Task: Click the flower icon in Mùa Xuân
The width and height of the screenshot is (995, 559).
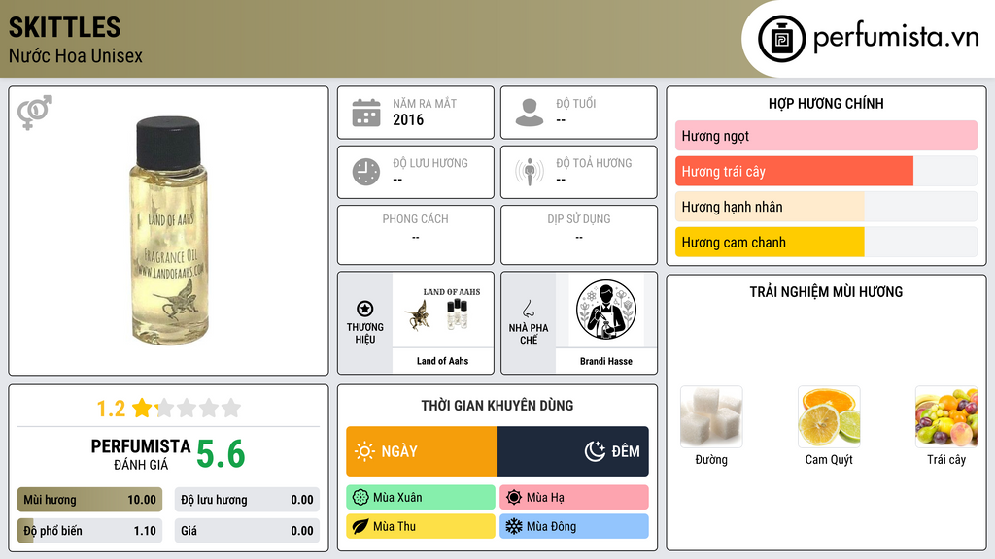Action: click(360, 498)
